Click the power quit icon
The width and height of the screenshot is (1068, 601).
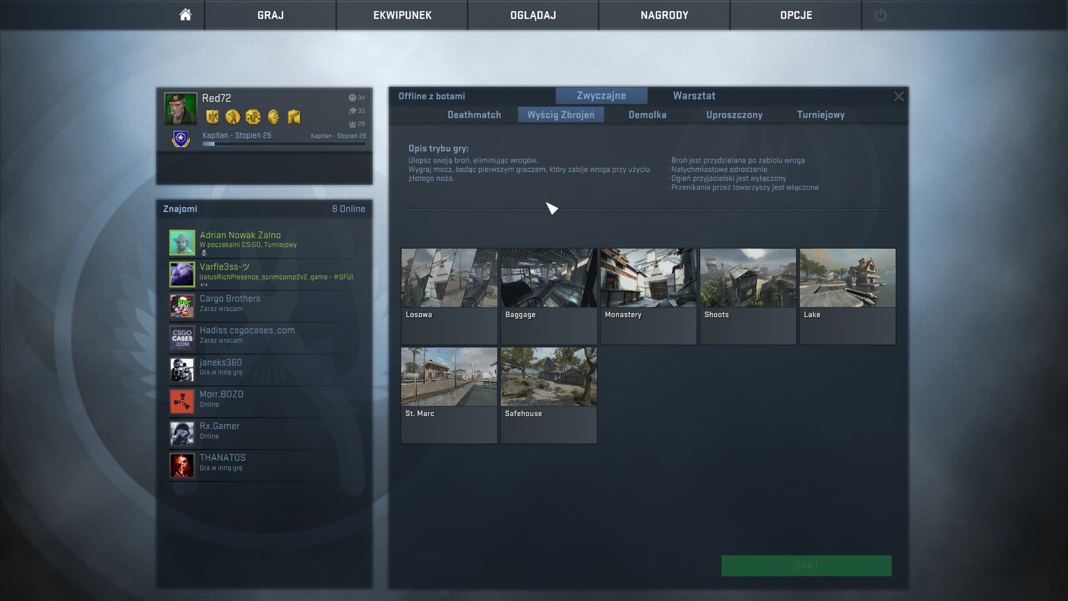pos(881,15)
